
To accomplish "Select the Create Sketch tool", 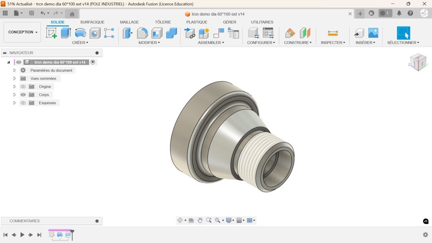I will click(x=51, y=33).
